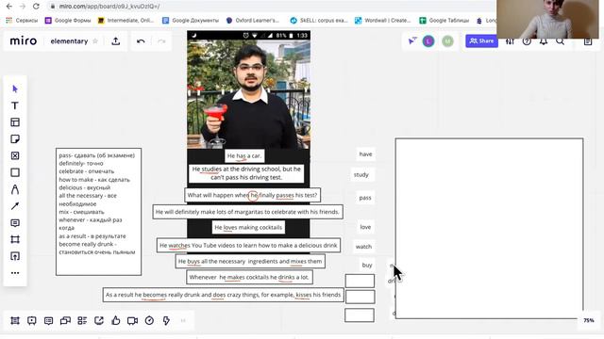Click the green user avatar
The image size is (604, 339).
pyautogui.click(x=447, y=41)
